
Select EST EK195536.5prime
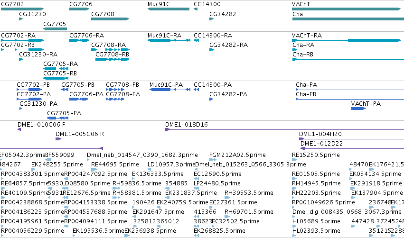click(74, 236)
